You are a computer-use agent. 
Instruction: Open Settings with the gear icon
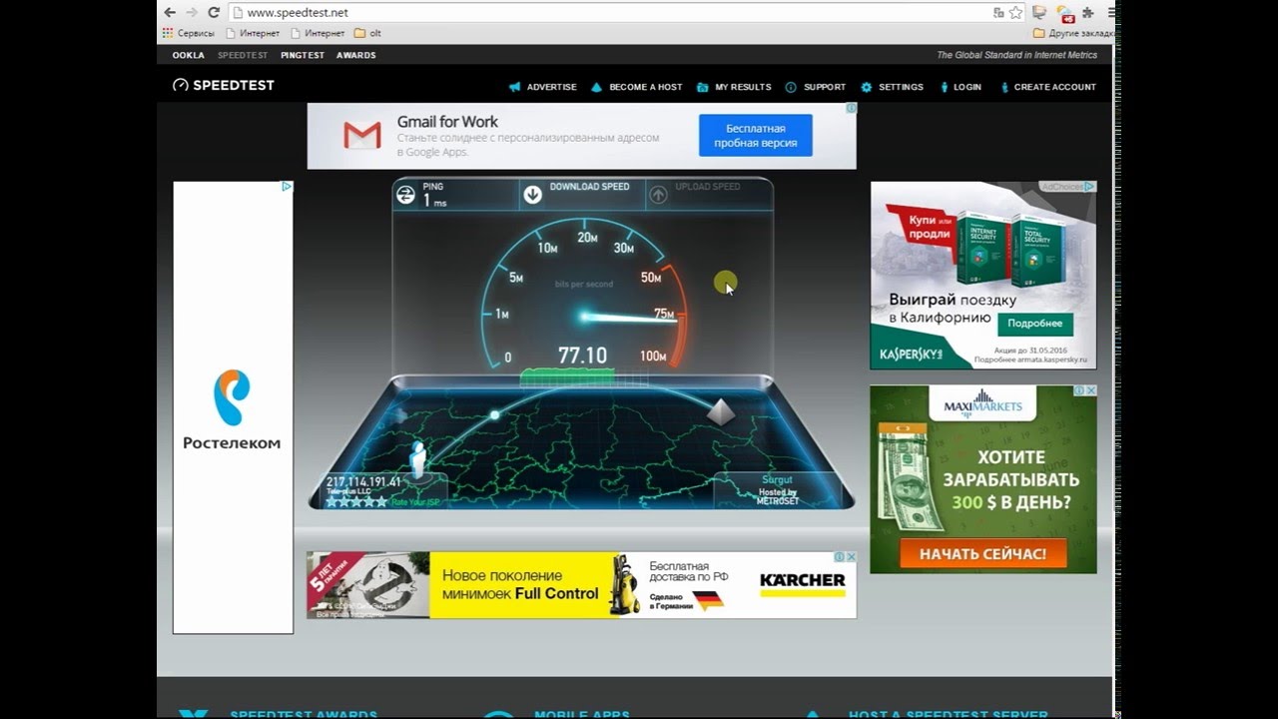tap(867, 87)
